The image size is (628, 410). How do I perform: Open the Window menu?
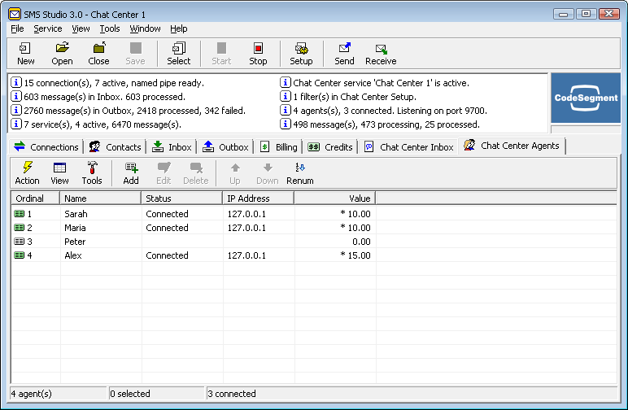(145, 28)
